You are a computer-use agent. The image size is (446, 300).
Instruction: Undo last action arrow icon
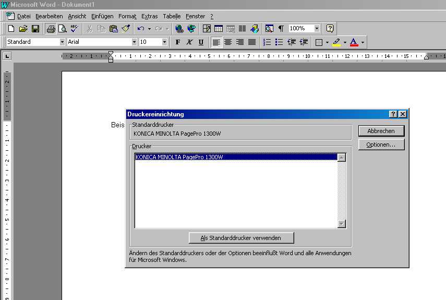140,29
